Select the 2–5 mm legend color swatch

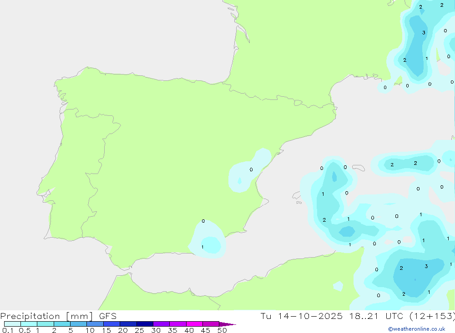[x=62, y=324]
